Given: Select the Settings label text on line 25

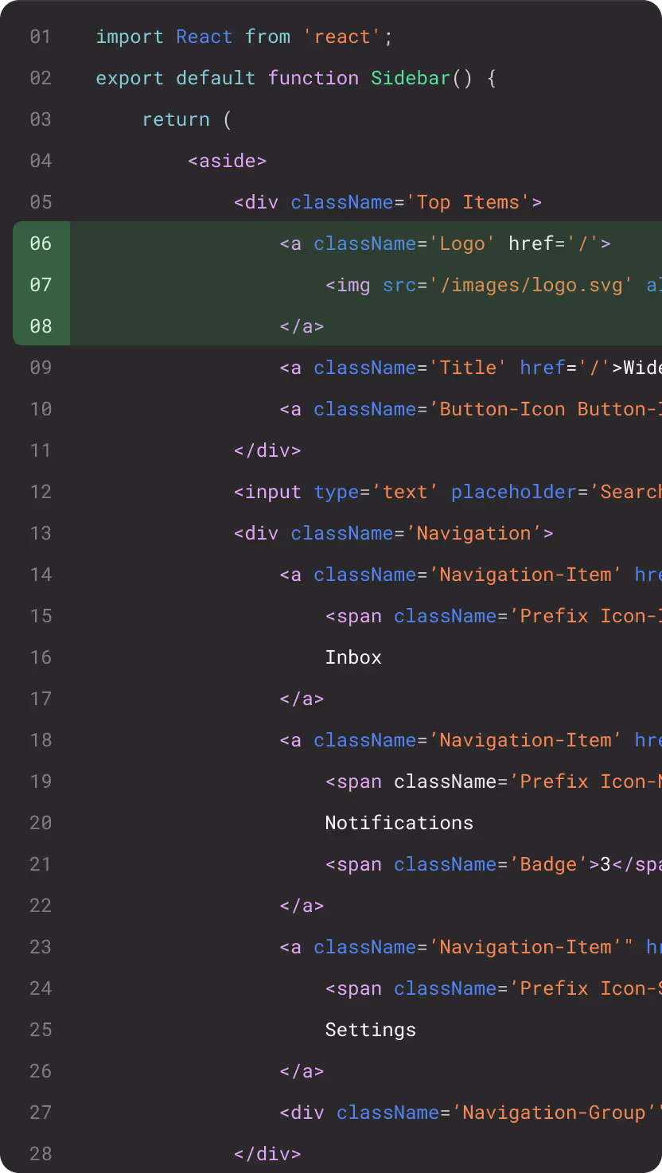Looking at the screenshot, I should [x=370, y=1030].
